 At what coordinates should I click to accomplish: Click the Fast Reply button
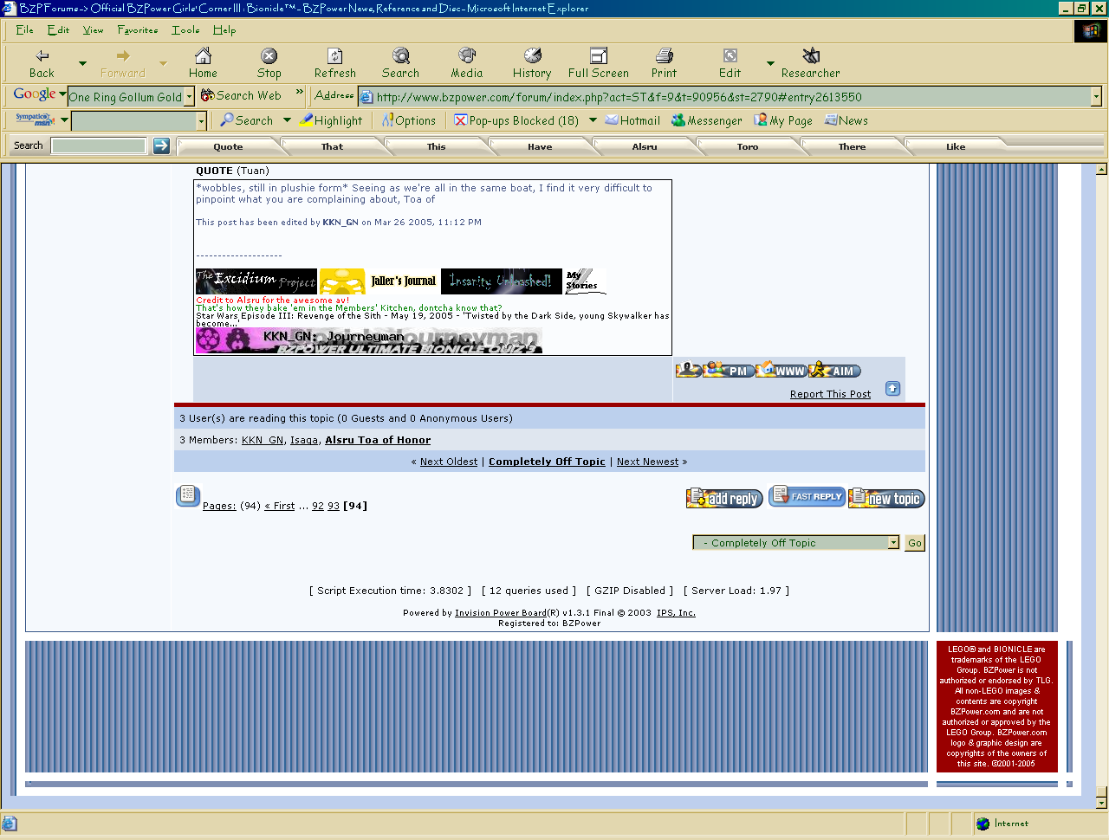[x=807, y=496]
